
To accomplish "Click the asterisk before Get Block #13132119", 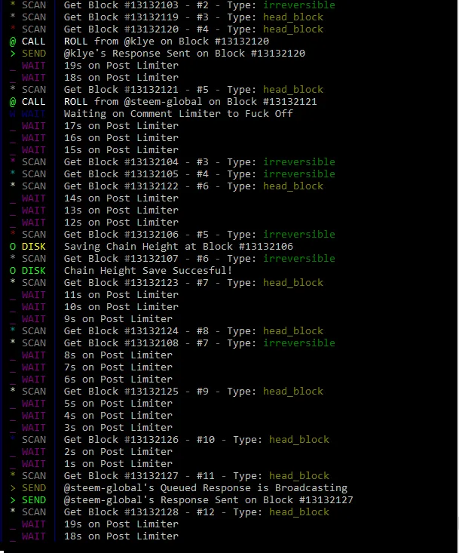I will pyautogui.click(x=13, y=16).
